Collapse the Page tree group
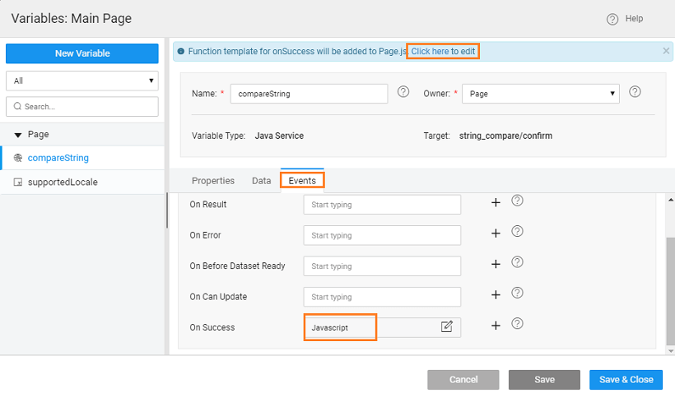The image size is (675, 402). pyautogui.click(x=18, y=135)
